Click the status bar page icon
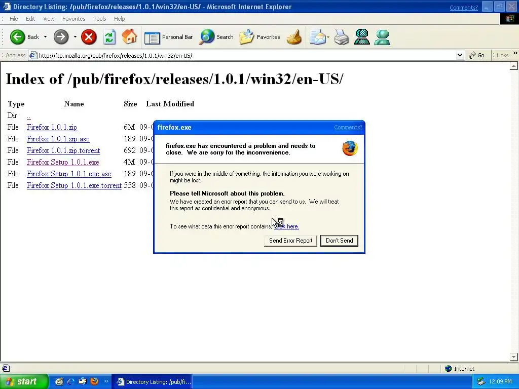 pyautogui.click(x=6, y=369)
